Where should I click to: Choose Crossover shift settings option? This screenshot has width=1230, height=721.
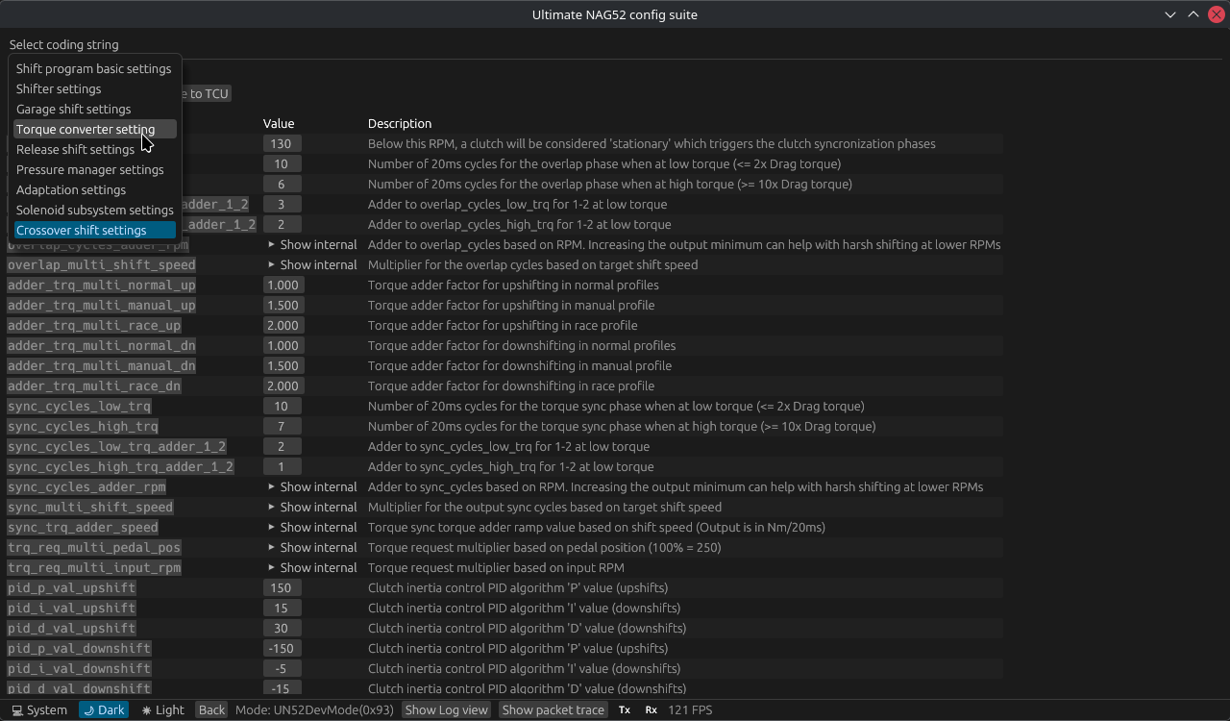click(82, 230)
